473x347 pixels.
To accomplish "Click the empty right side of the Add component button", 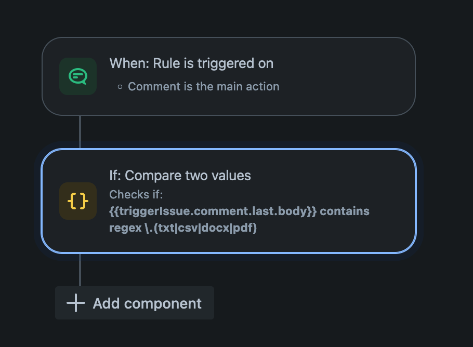I will [208, 303].
